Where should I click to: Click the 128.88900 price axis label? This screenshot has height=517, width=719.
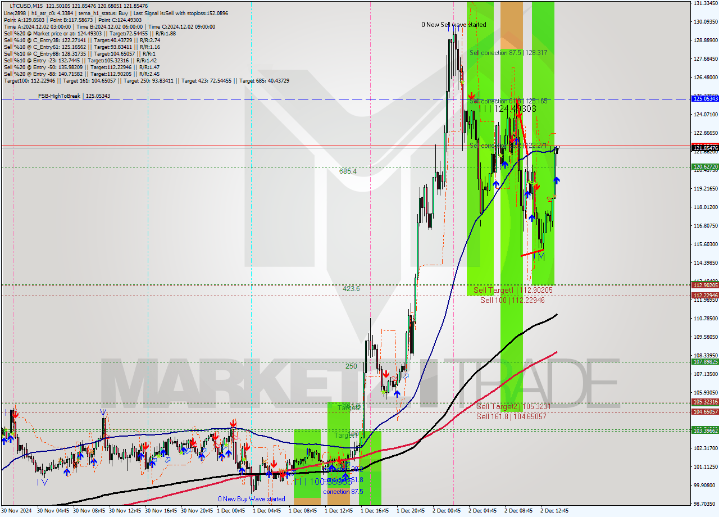[x=706, y=40]
